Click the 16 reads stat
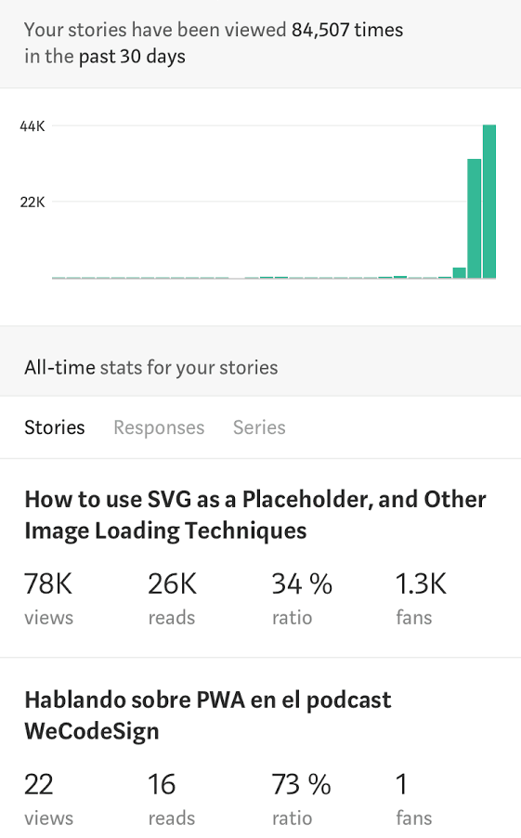This screenshot has width=521, height=838. point(172,798)
